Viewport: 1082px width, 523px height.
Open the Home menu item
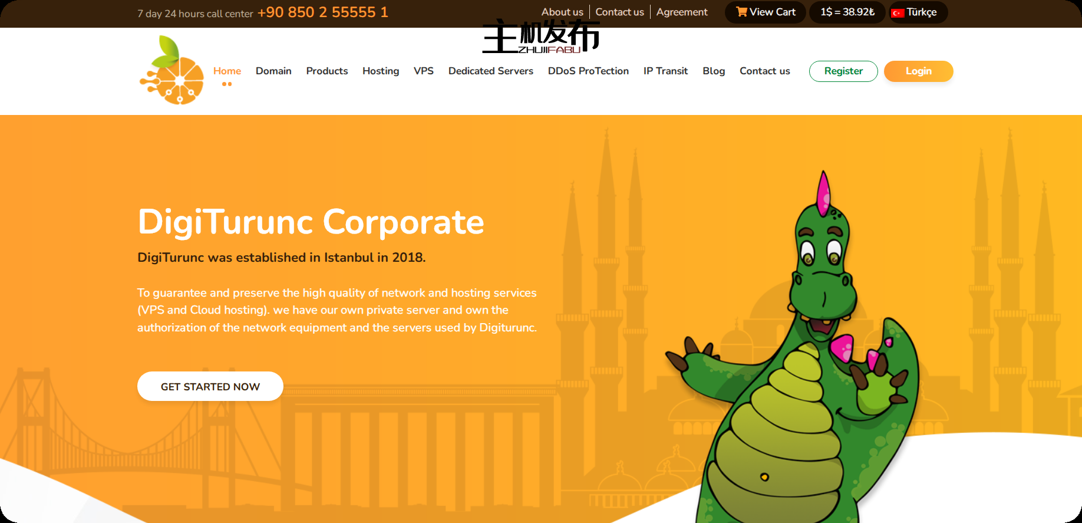click(227, 71)
